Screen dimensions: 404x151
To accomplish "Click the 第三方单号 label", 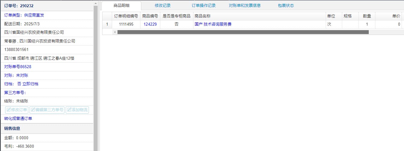I will tap(15, 93).
